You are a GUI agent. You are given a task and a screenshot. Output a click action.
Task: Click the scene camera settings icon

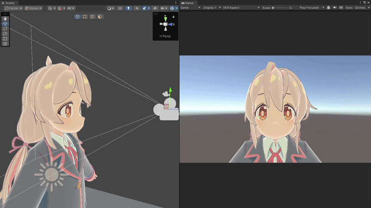163,8
